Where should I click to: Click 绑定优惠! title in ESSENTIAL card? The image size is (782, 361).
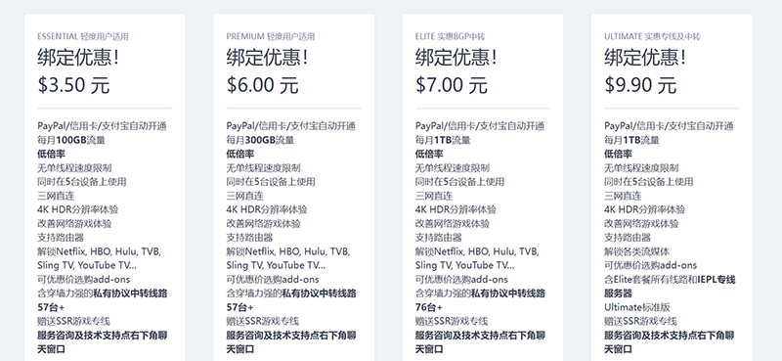(78, 58)
